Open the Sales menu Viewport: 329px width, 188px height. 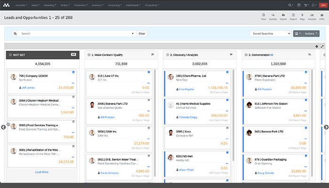coord(35,5)
